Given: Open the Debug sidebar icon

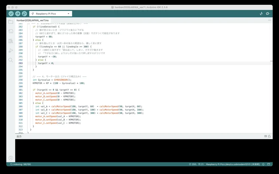Looking at the screenshot, I should coord(11,51).
